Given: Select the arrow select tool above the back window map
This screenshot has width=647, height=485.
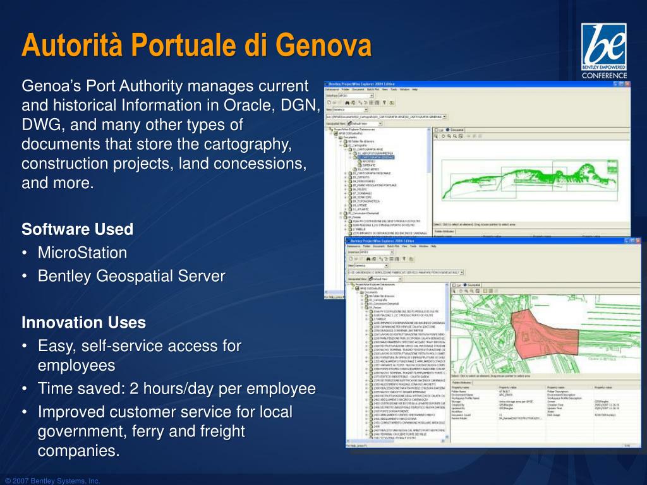Looking at the screenshot, I should (x=436, y=136).
